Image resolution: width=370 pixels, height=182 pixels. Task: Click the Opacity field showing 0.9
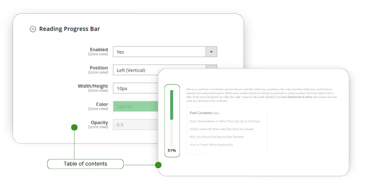(135, 125)
